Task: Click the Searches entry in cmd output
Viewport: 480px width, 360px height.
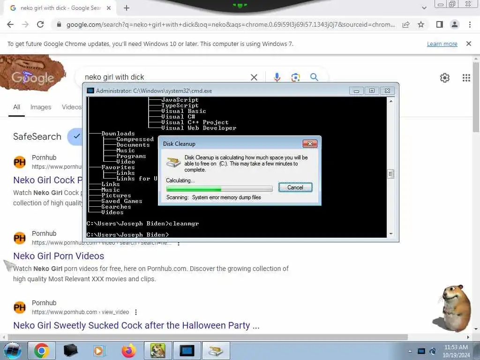Action: 116,207
